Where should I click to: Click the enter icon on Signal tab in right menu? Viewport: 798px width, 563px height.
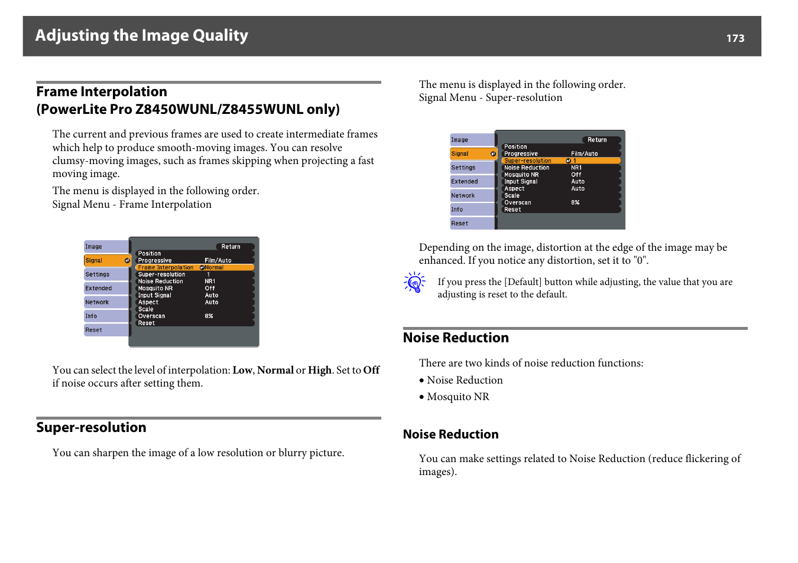click(x=493, y=154)
